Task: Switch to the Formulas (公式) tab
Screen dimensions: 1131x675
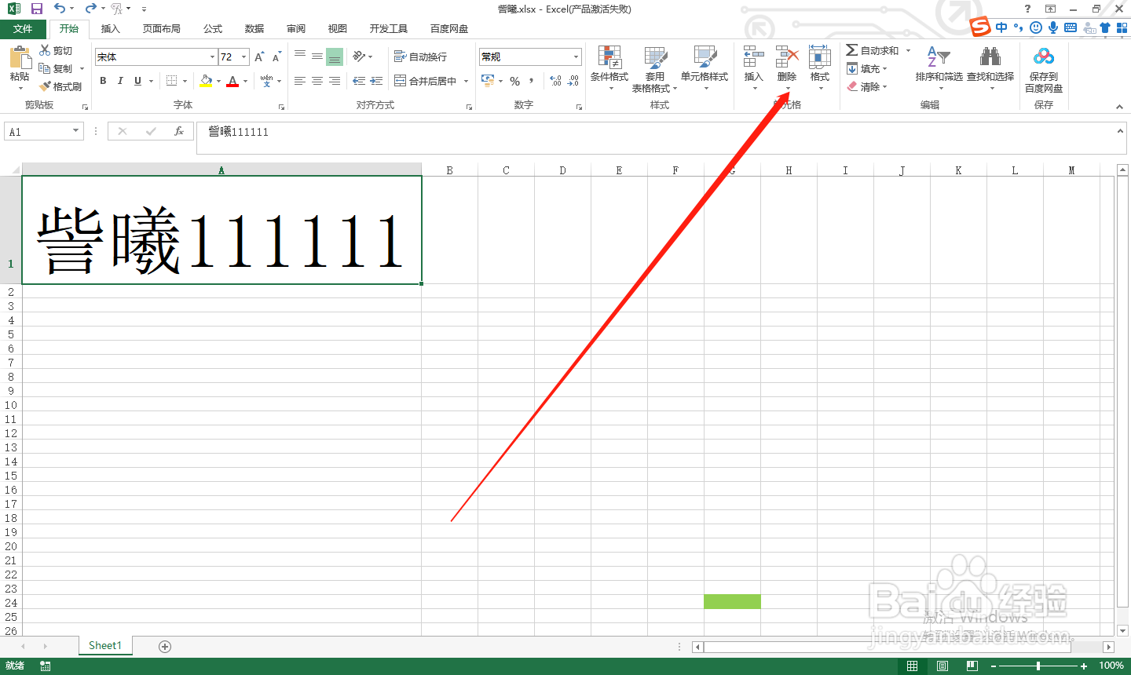Action: 213,28
